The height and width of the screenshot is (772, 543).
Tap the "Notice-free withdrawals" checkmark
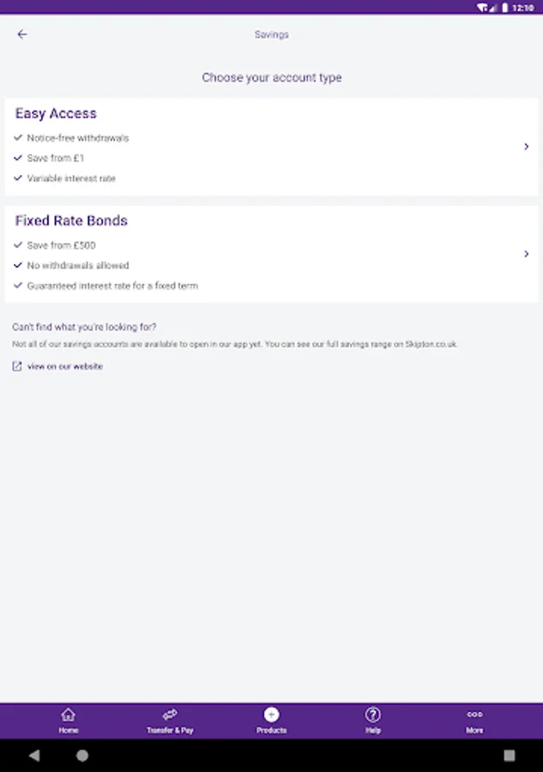pyautogui.click(x=18, y=137)
